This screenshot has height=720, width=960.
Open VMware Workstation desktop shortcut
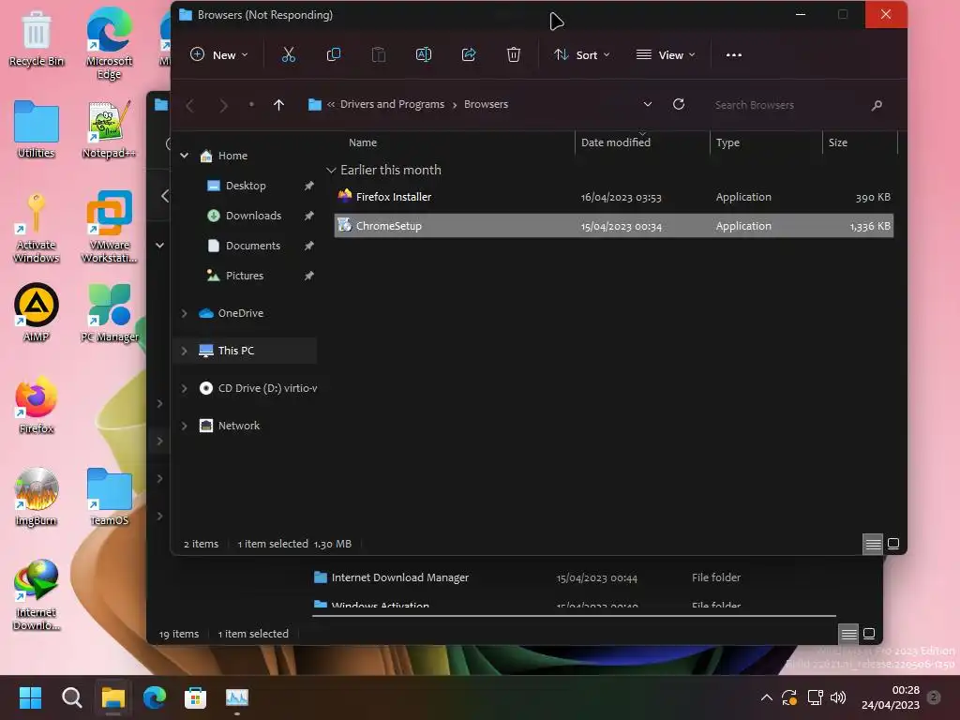[109, 228]
